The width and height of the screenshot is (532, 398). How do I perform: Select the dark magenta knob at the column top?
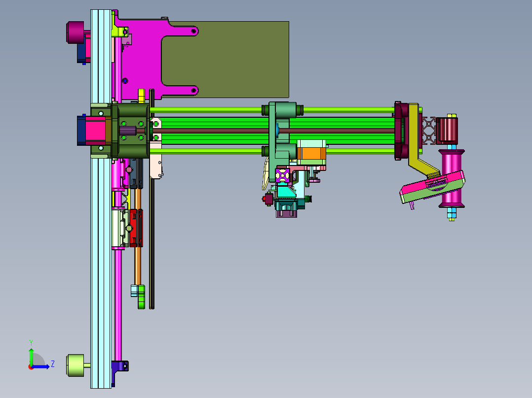pos(75,33)
